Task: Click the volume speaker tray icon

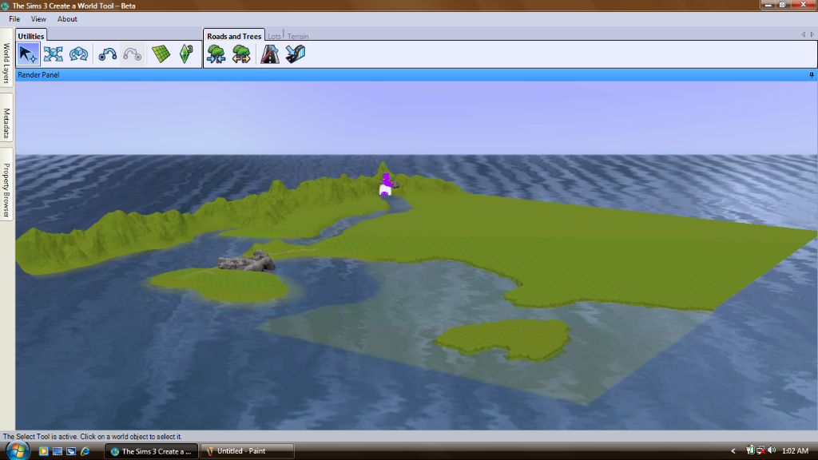Action: [x=772, y=450]
